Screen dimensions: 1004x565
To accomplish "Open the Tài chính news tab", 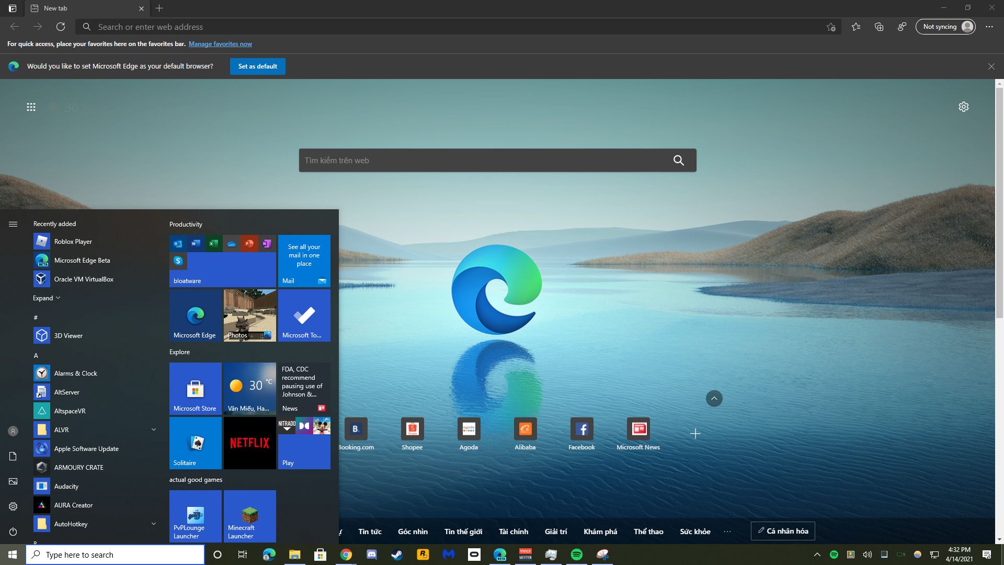I will (513, 532).
